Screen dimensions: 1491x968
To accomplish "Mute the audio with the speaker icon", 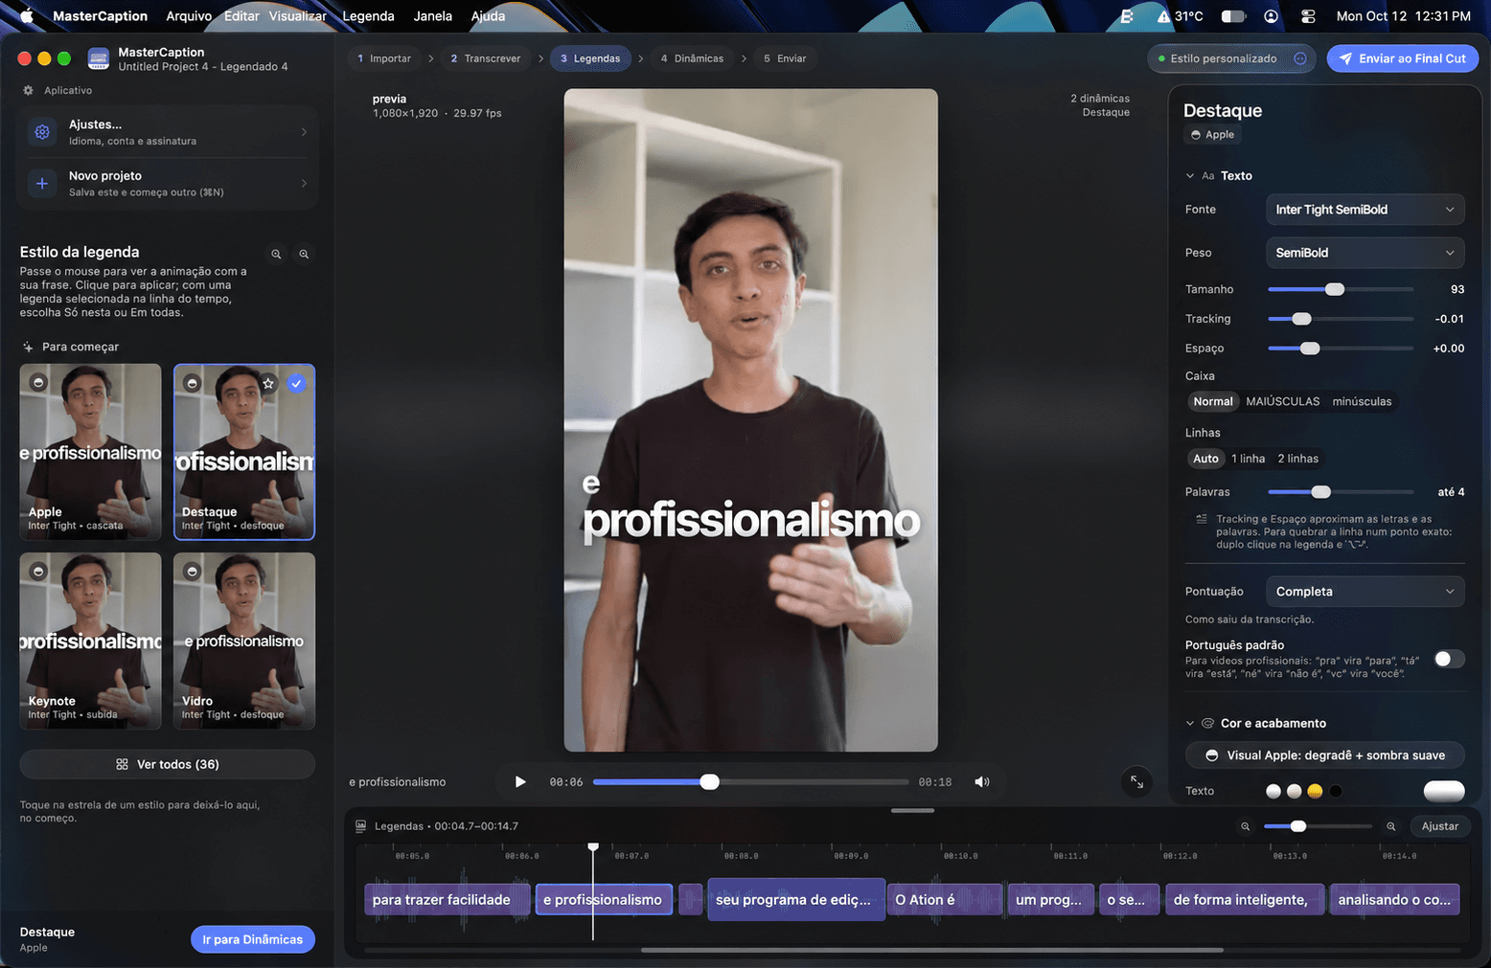I will tap(982, 782).
